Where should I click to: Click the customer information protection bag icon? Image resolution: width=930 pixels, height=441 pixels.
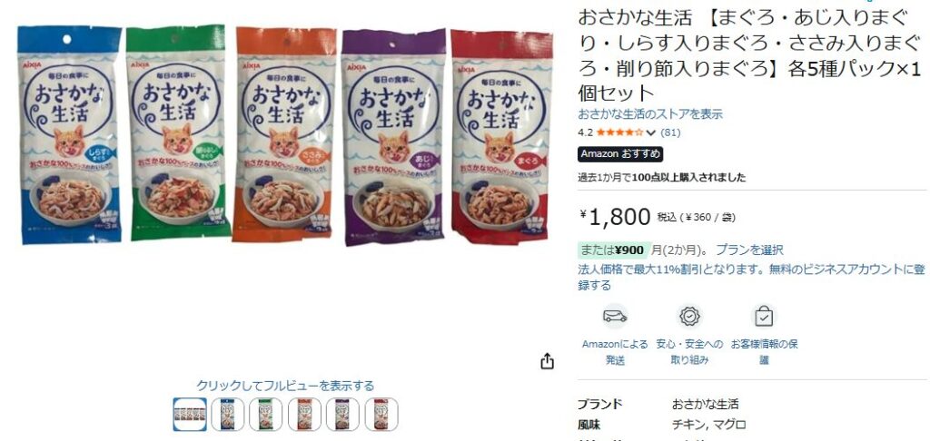tap(764, 316)
